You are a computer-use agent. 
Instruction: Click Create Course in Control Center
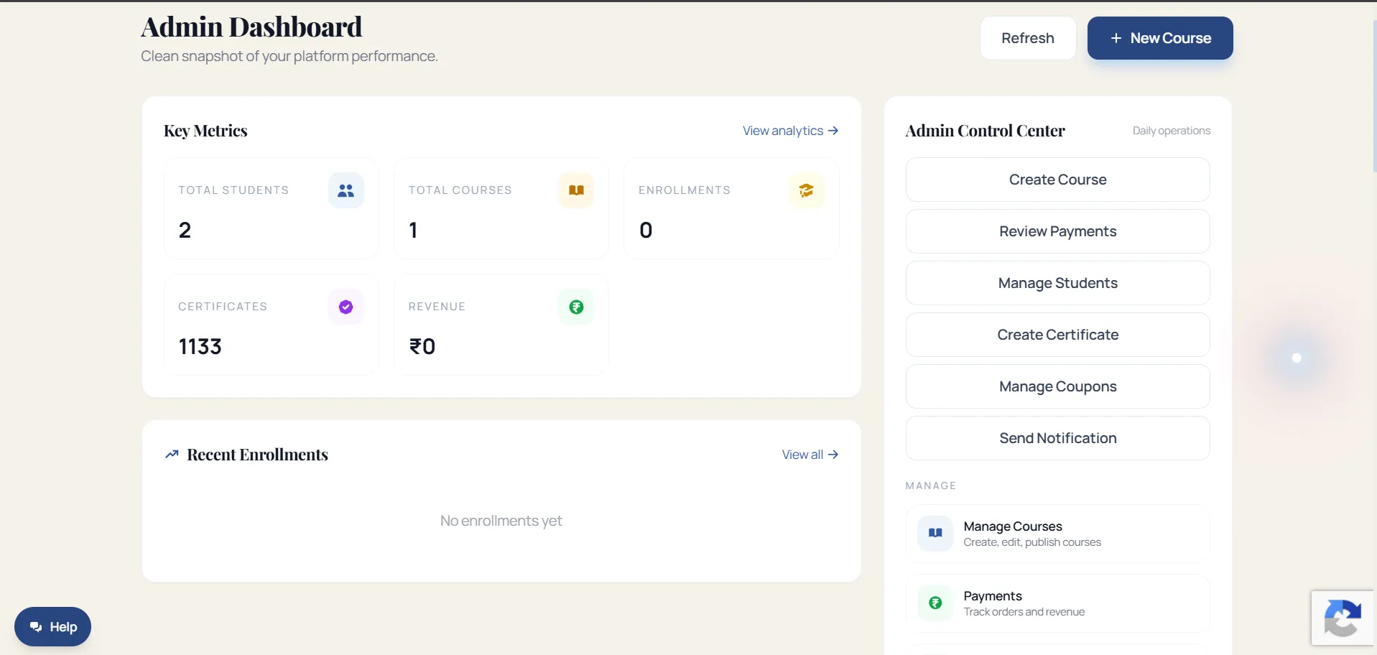point(1057,180)
